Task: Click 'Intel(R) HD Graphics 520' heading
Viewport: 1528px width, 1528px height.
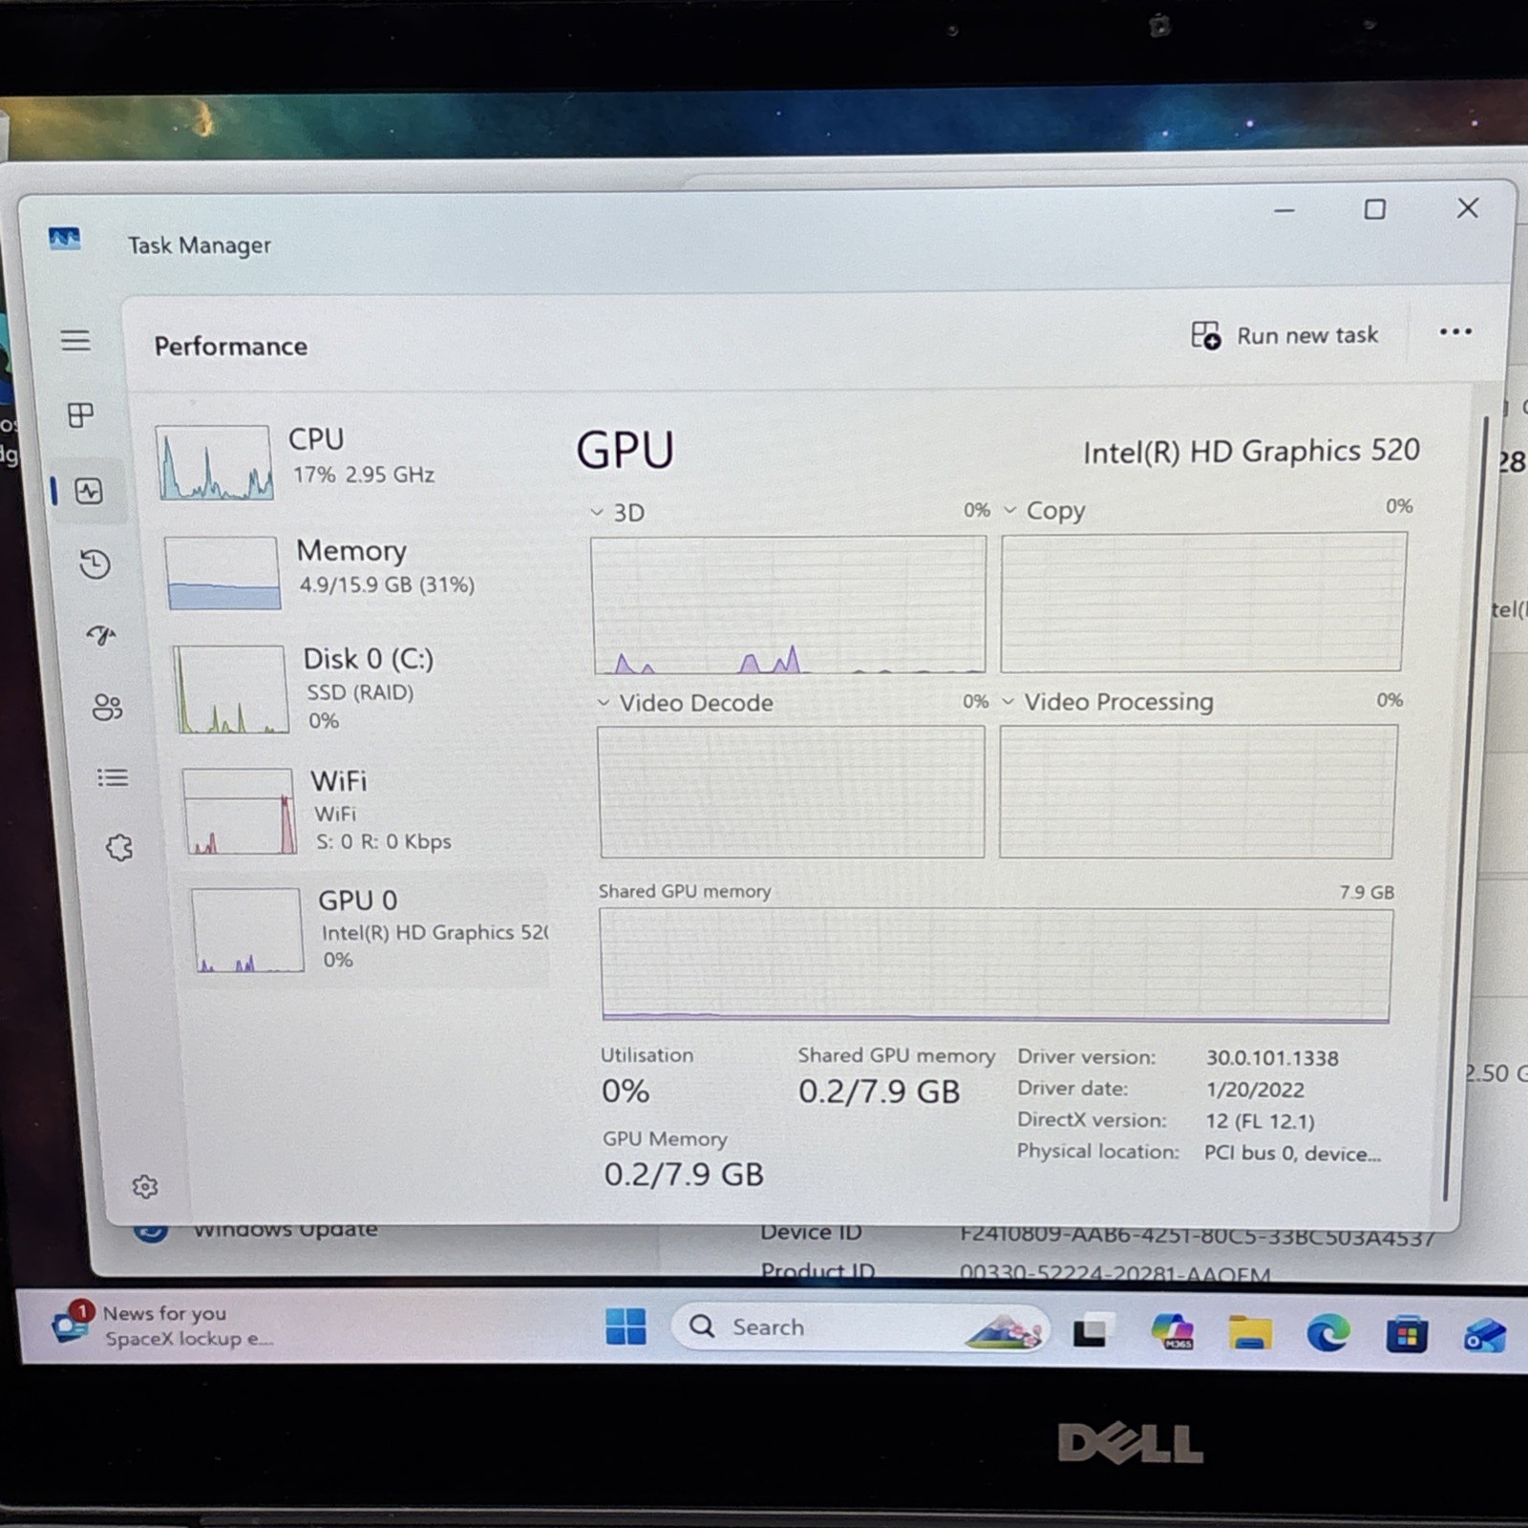Action: click(1251, 451)
